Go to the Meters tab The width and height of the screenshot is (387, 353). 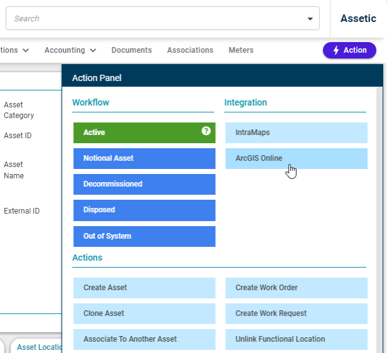241,50
